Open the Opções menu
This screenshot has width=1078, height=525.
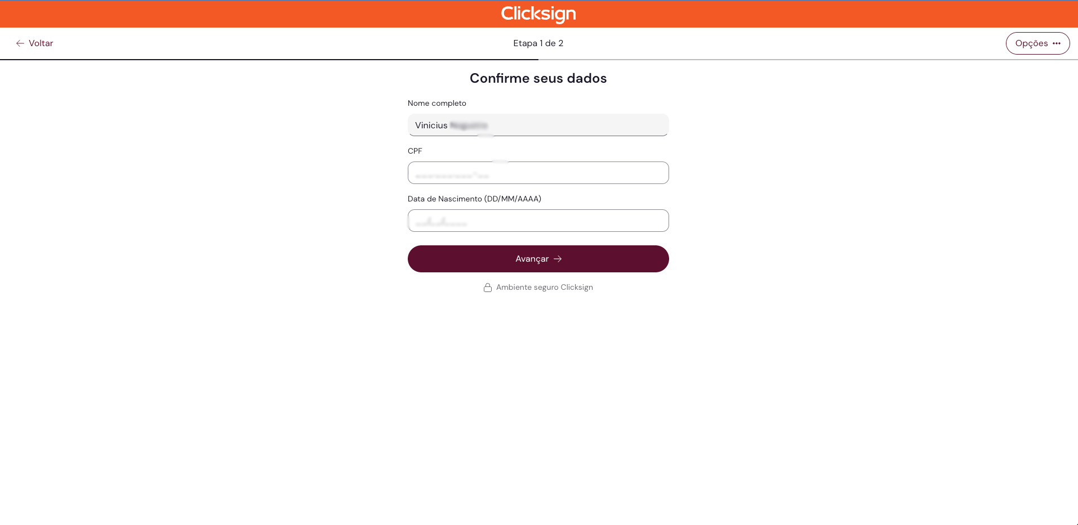[1037, 43]
